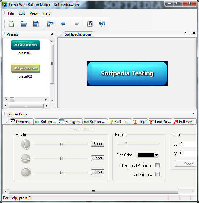This screenshot has width=199, height=203.
Task: Open the Help topics icon
Action: (x=90, y=24)
